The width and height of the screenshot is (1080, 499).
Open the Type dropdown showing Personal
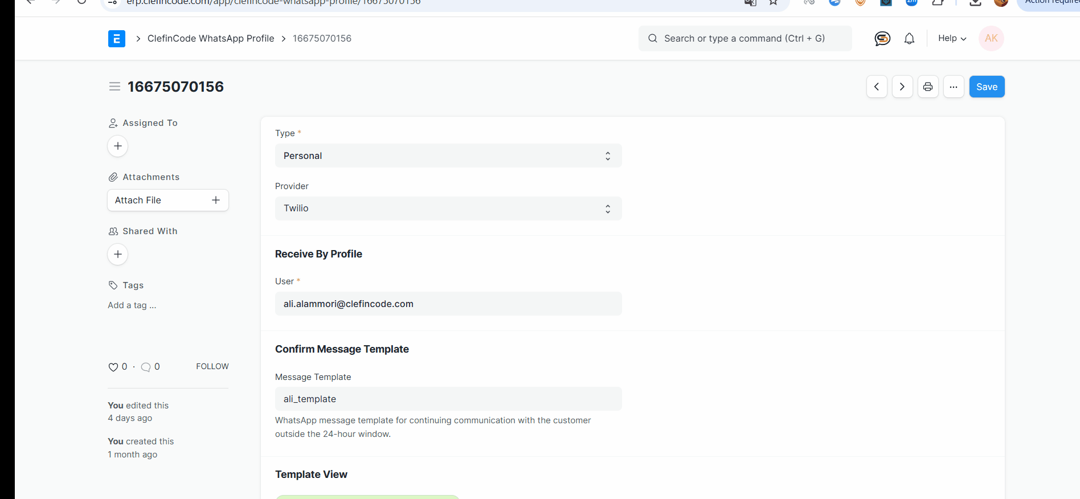point(448,156)
